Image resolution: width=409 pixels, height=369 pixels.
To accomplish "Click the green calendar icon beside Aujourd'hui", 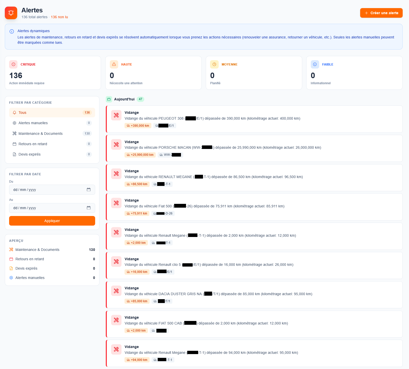I will coord(109,99).
